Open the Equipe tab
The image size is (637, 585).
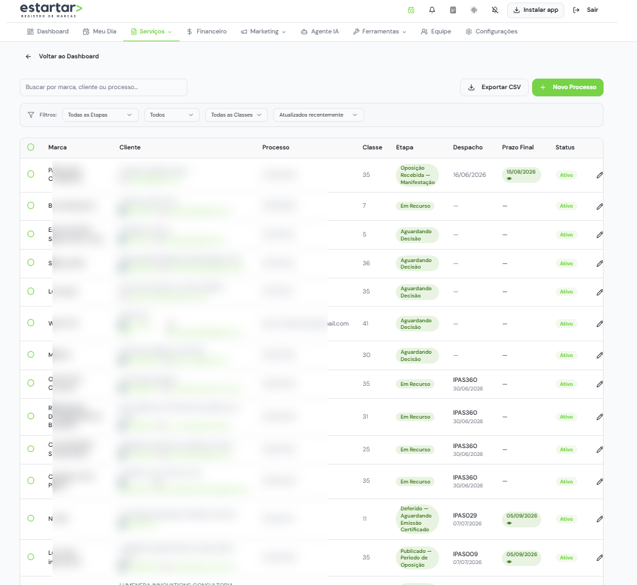tap(436, 31)
